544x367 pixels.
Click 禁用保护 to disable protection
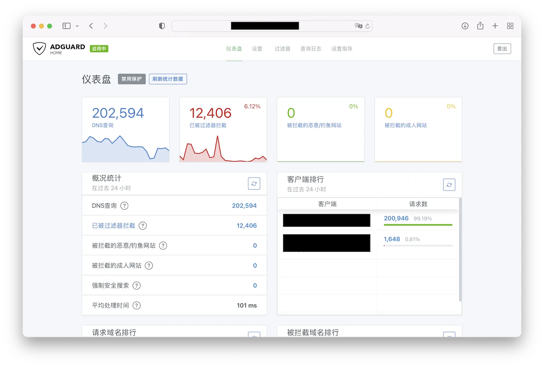[x=131, y=79]
